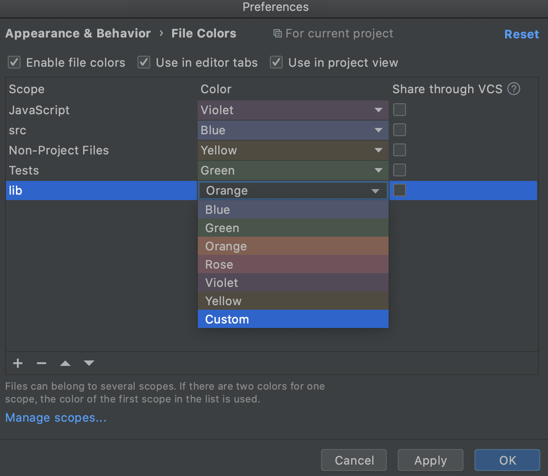Viewport: 548px width, 476px height.
Task: Choose Custom in the color list
Action: click(293, 319)
